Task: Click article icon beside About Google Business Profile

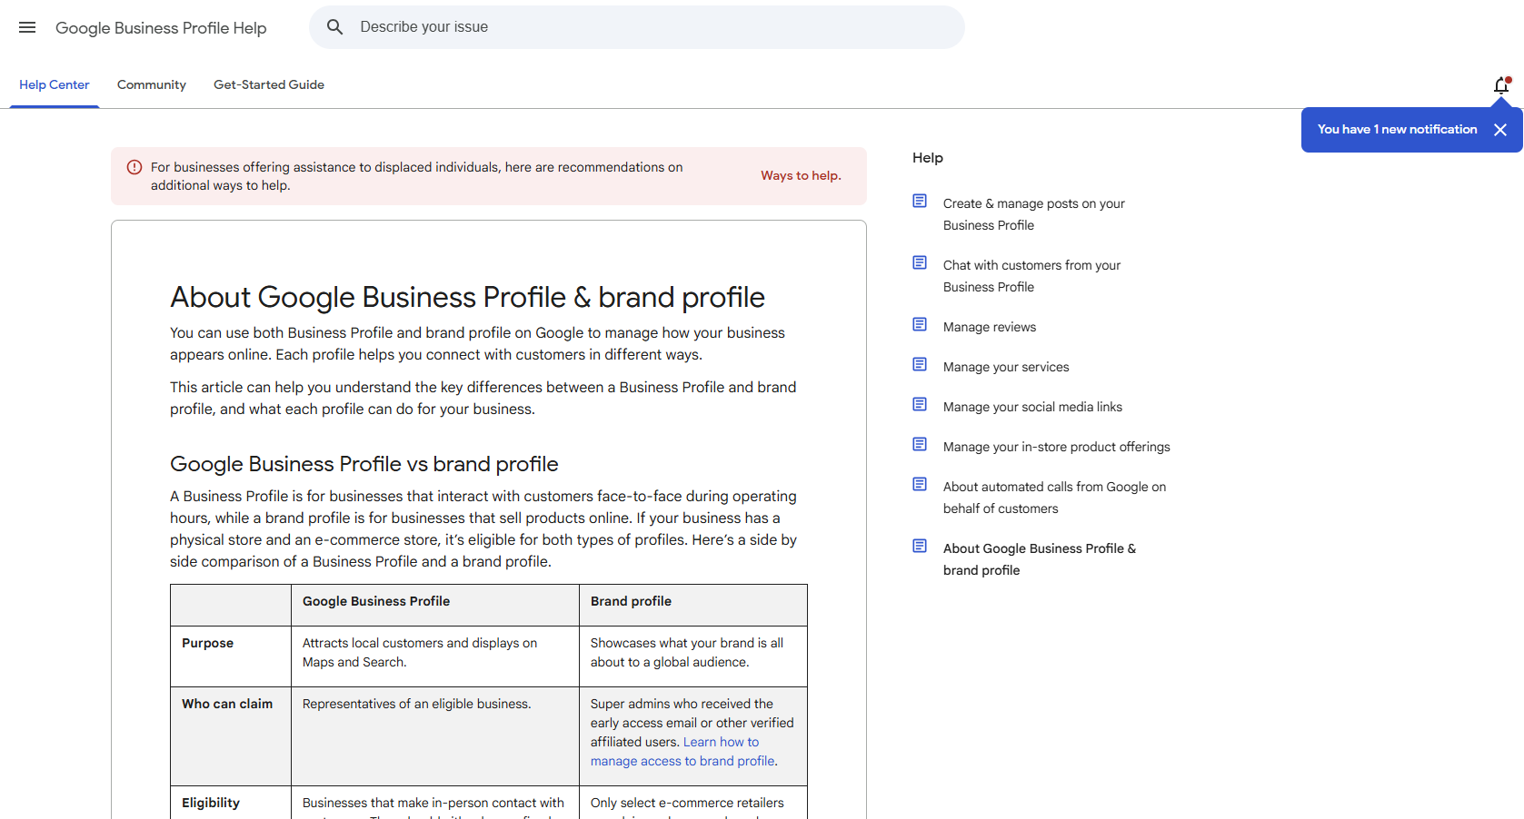Action: (920, 546)
